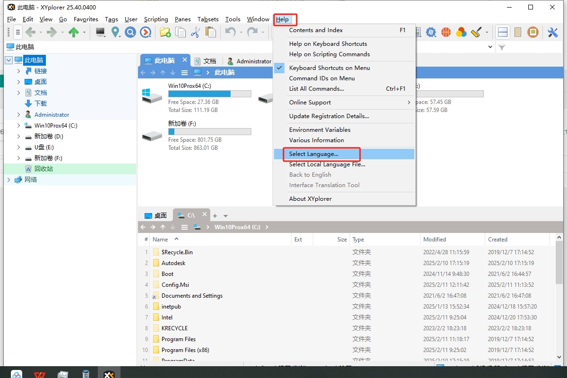Viewport: 567px width, 378px height.
Task: Expand the 链接 tree node
Action: (x=18, y=71)
